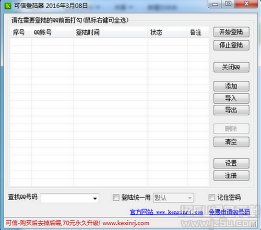Expand the 查找QQ号码 combo box arrow
Screen dimensions: 261x230
click(x=95, y=198)
